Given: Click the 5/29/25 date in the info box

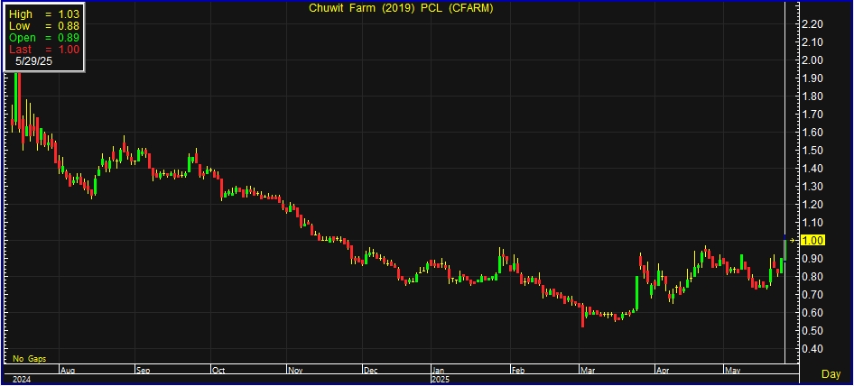Looking at the screenshot, I should pyautogui.click(x=33, y=61).
